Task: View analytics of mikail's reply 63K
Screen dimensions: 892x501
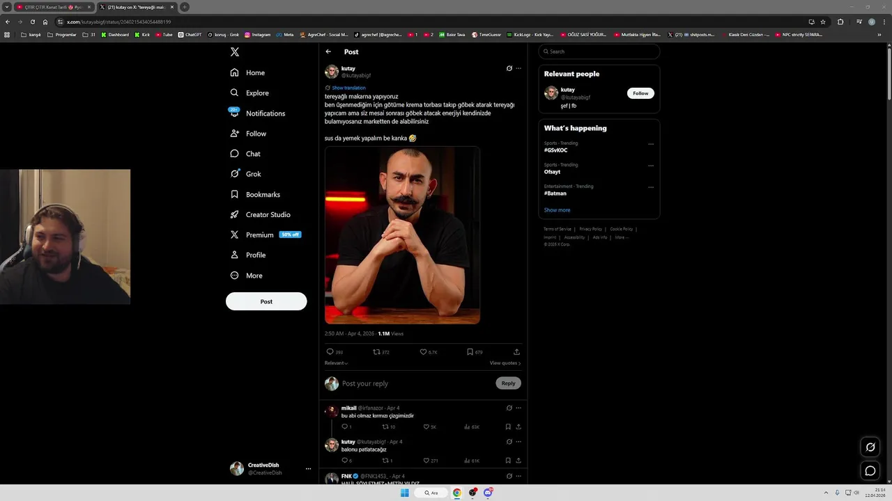Action: pyautogui.click(x=472, y=427)
